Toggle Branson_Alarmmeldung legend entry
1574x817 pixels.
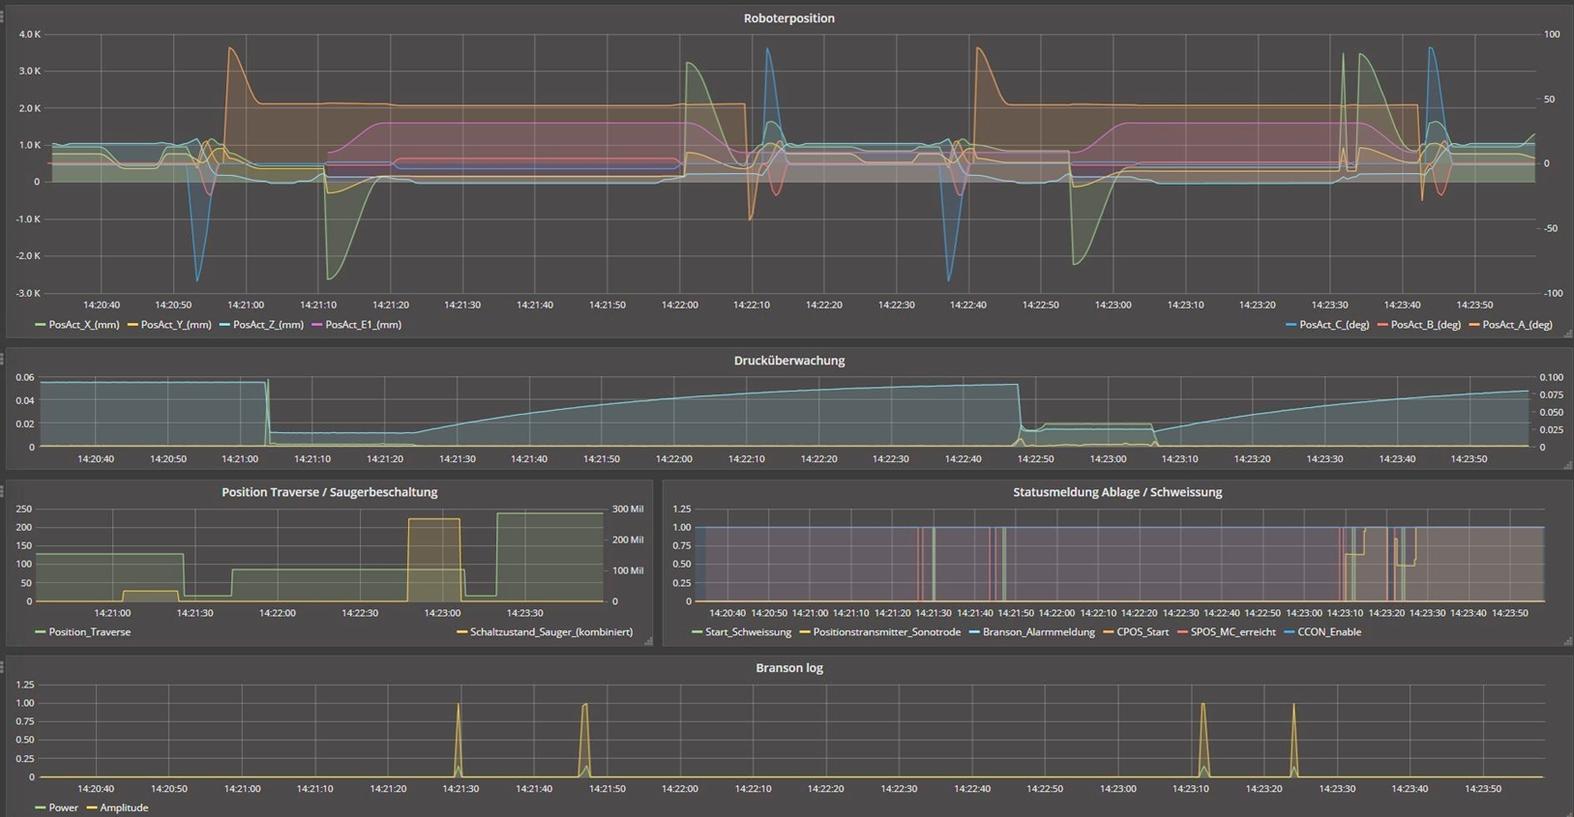pos(1038,632)
